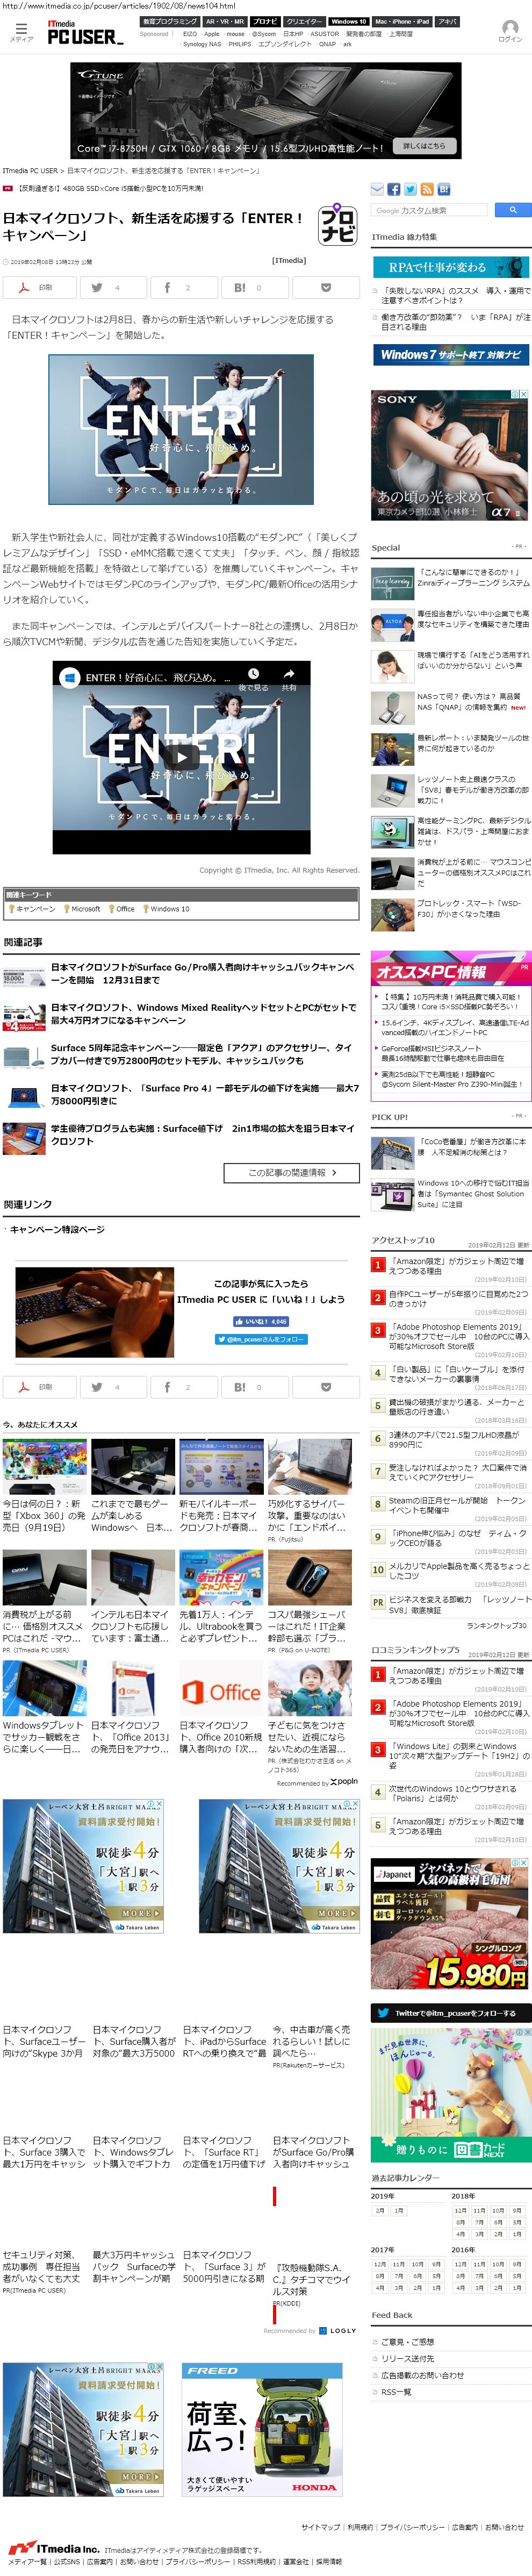Open the Mac・iPhone・iPad nav tab
This screenshot has width=532, height=2576.
tap(402, 21)
